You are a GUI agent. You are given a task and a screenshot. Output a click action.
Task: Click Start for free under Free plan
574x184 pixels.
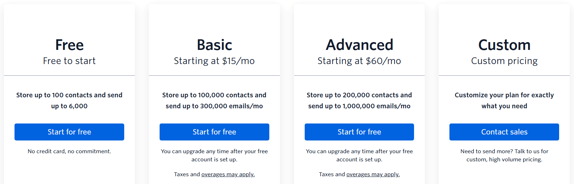point(69,132)
